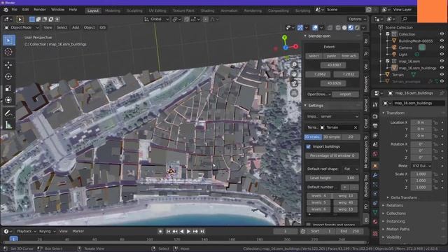Toggle camera view icon in viewport

pos(294,84)
